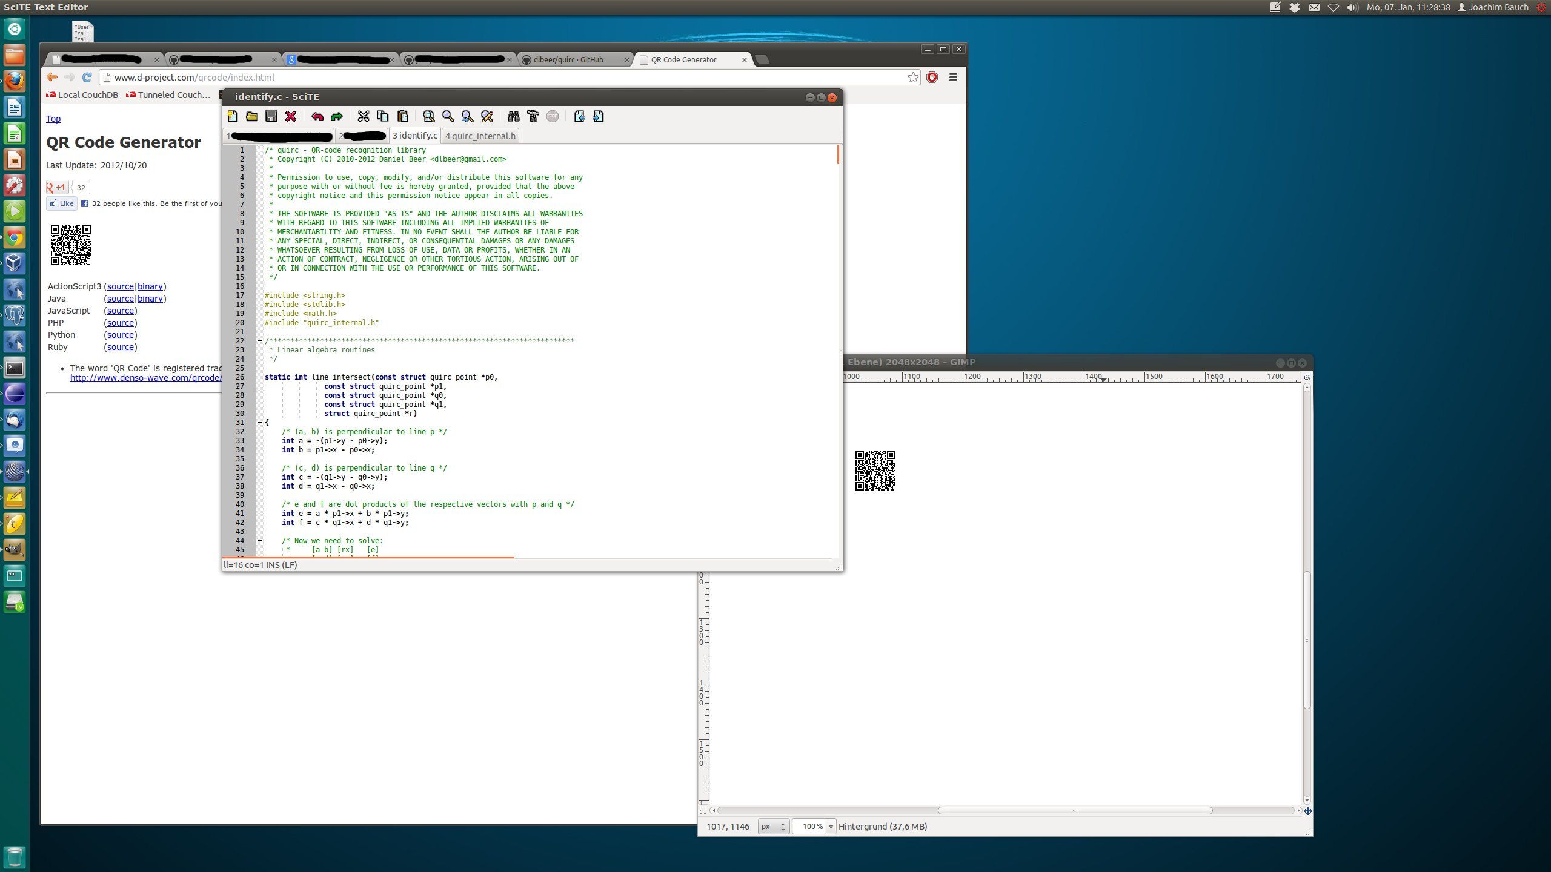Viewport: 1551px width, 872px height.
Task: Open the px units dropdown in GIMP
Action: tap(774, 827)
